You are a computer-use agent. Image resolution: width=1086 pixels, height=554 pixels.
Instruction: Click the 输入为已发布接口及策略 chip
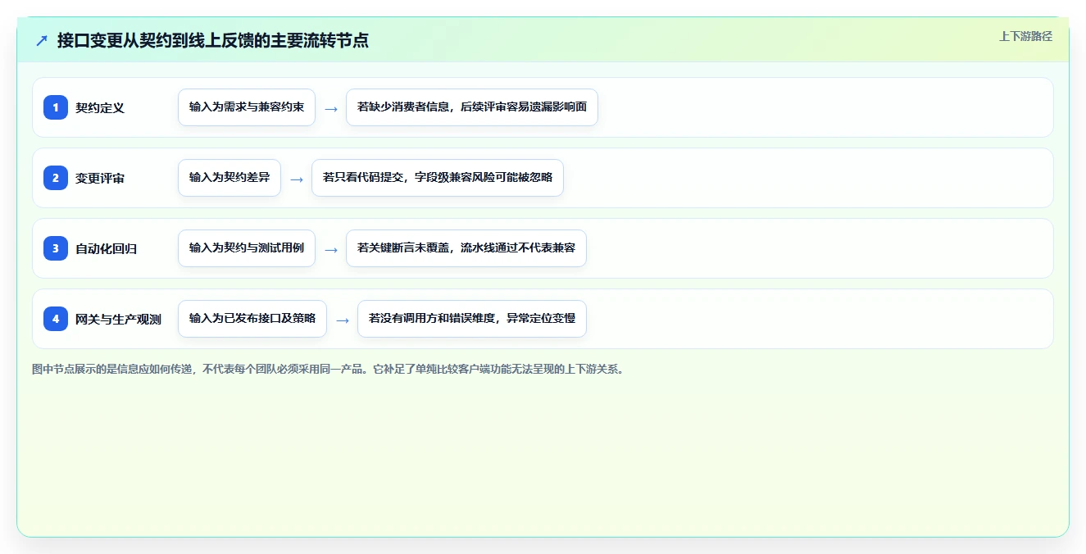(252, 319)
